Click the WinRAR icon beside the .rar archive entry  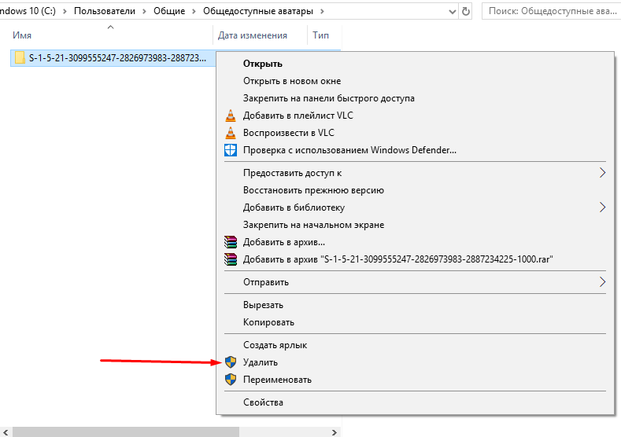(x=231, y=259)
